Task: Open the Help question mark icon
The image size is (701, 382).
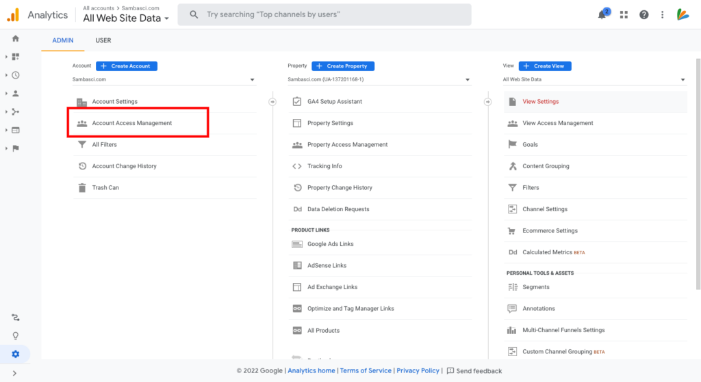Action: point(643,15)
